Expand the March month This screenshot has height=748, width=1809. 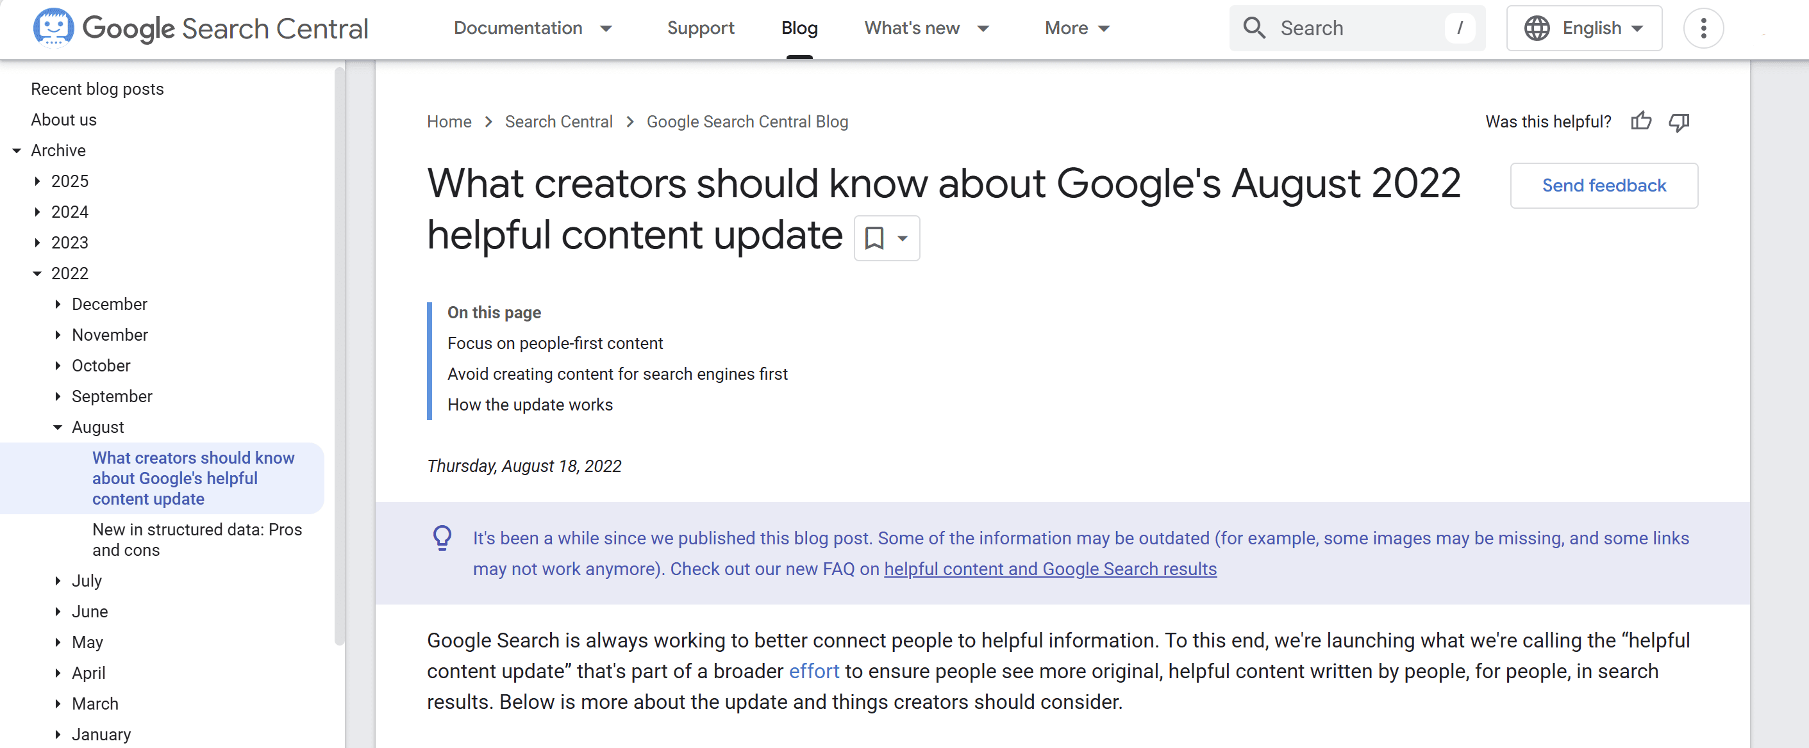click(x=58, y=704)
